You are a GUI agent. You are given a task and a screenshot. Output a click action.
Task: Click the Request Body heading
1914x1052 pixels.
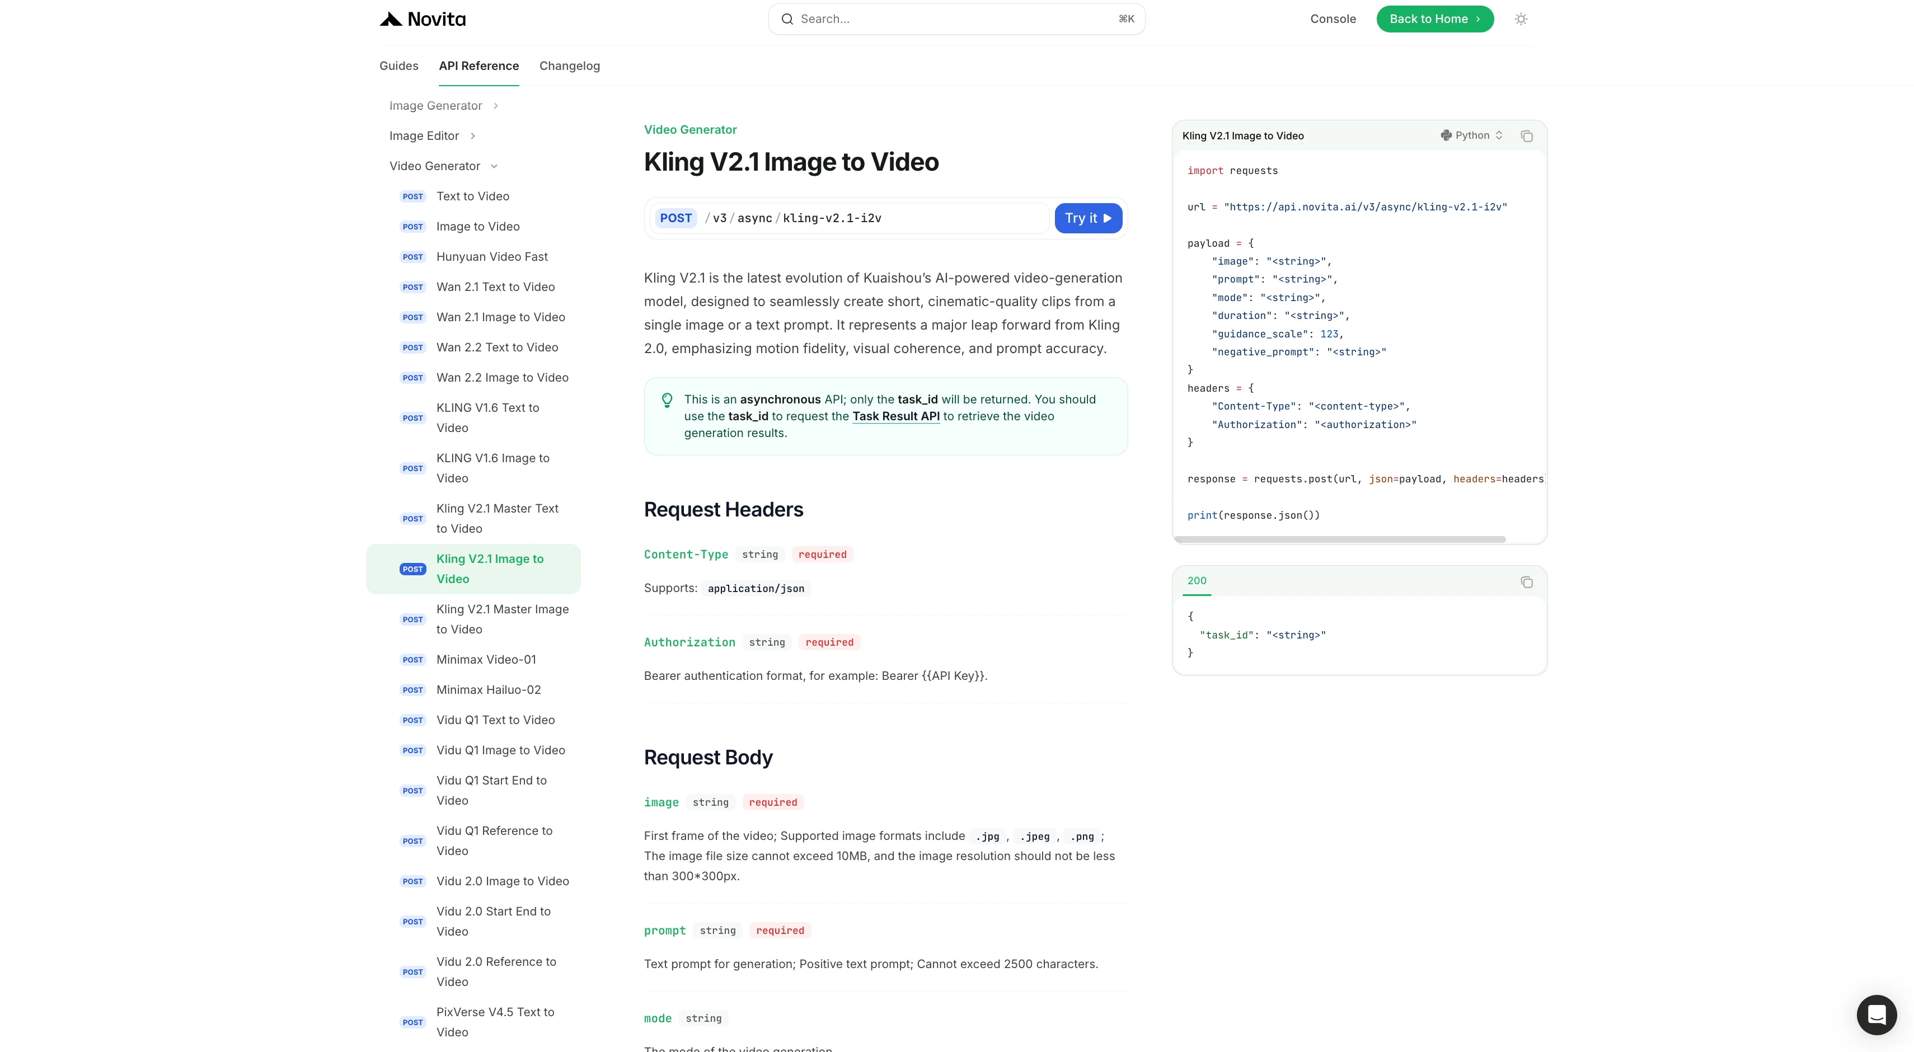coord(708,757)
